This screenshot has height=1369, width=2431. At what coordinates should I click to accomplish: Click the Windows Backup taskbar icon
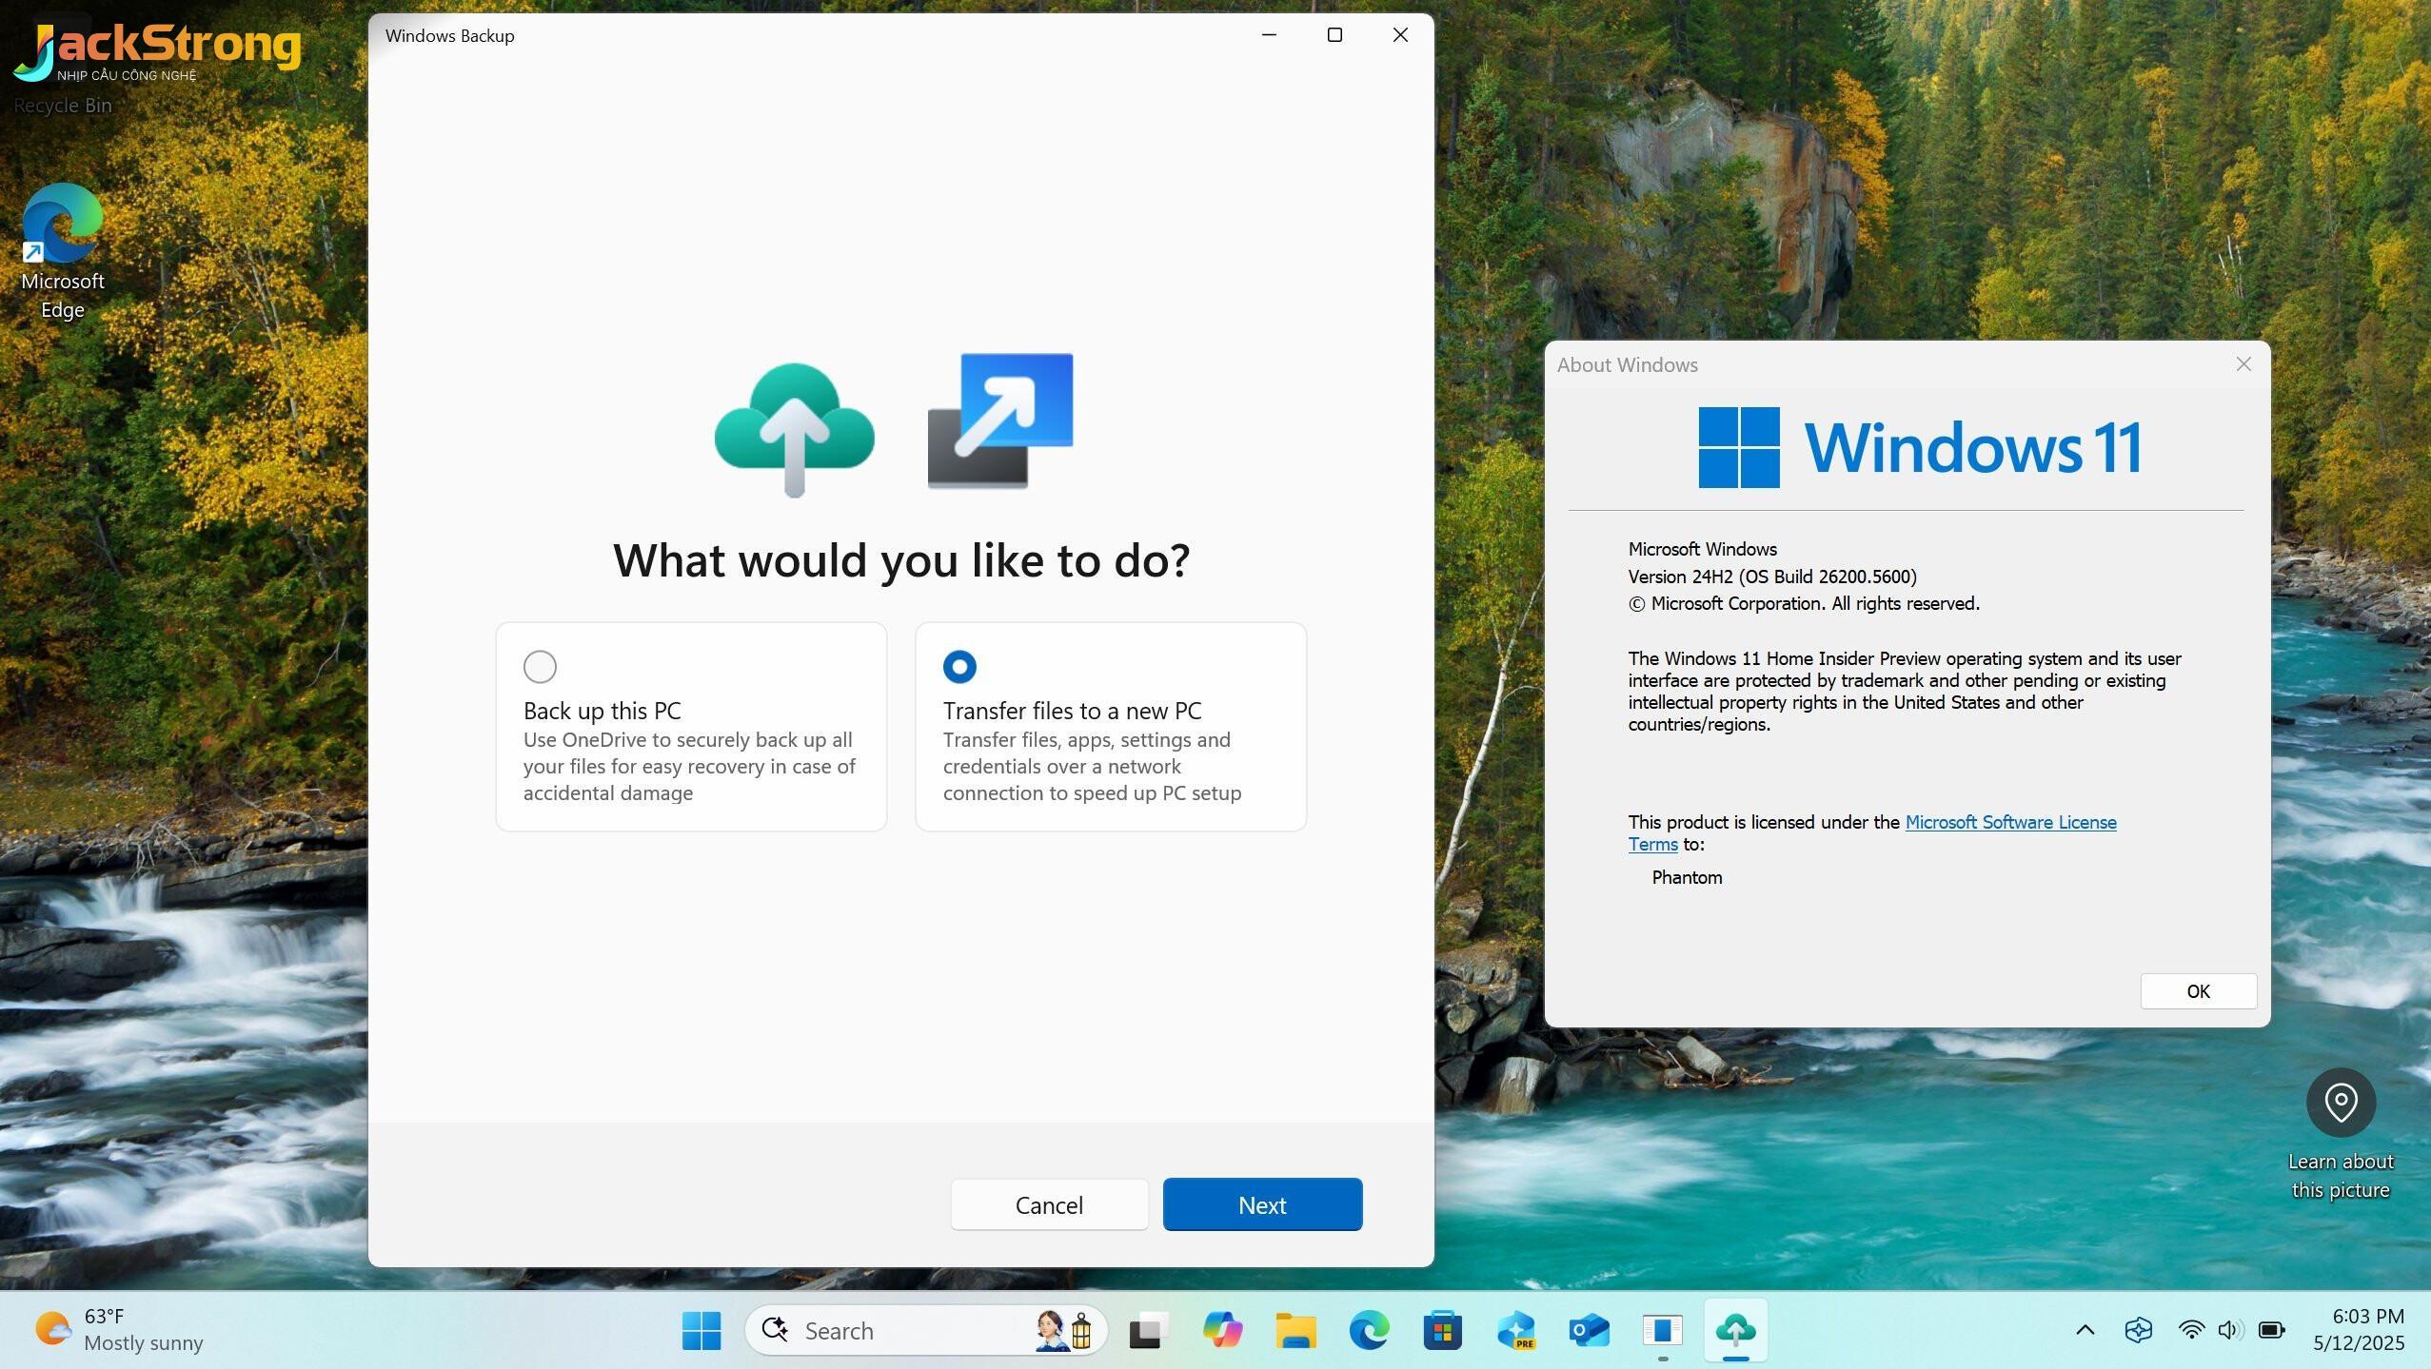pyautogui.click(x=1735, y=1330)
